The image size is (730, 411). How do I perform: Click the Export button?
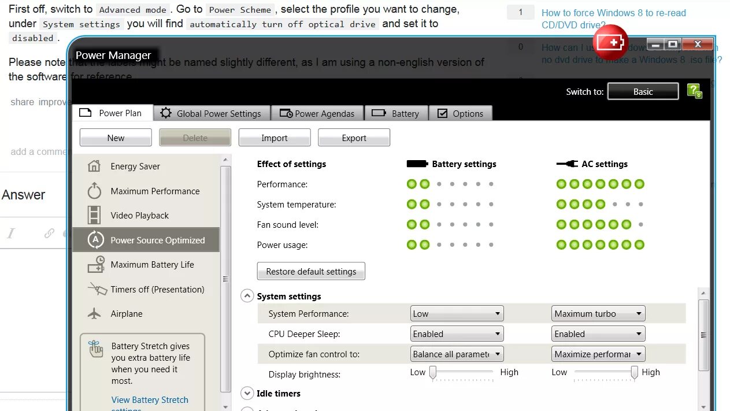(x=354, y=138)
